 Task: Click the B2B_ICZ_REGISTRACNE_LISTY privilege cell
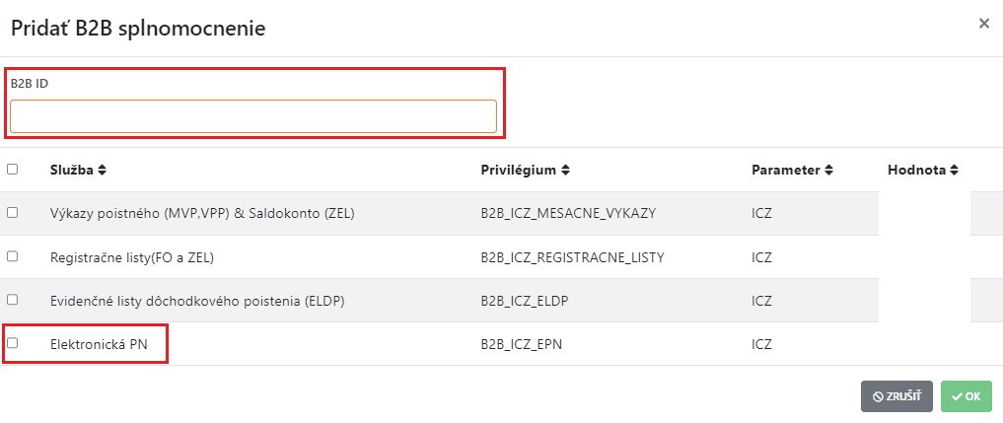pyautogui.click(x=572, y=257)
